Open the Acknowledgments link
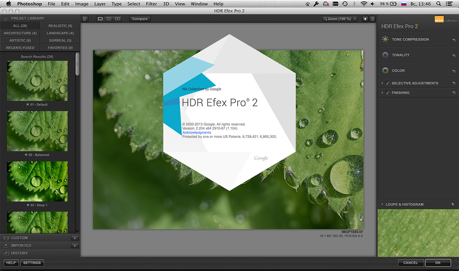 coord(197,132)
